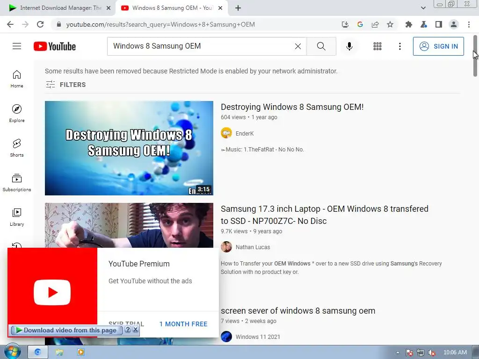Screen dimensions: 479x359
Task: Open Library in the sidebar
Action: (17, 217)
